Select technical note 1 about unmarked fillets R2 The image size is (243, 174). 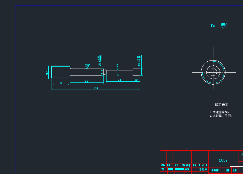219,112
